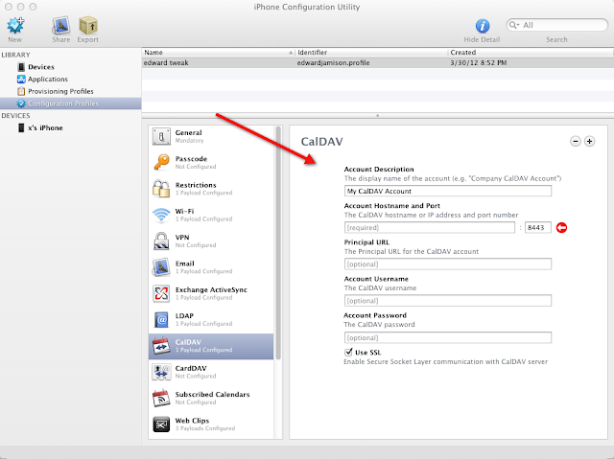This screenshot has width=614, height=459.
Task: Click the edwardjamison.profile identifier cell
Action: pyautogui.click(x=333, y=63)
